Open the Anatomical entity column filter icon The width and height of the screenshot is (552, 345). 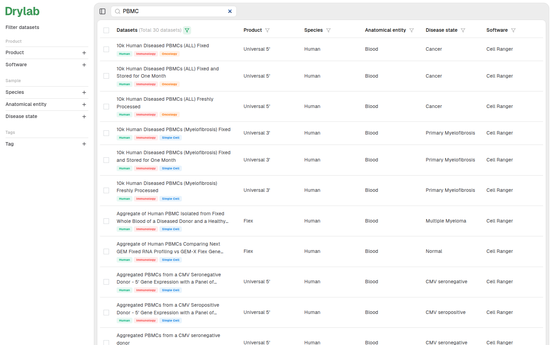tap(412, 30)
